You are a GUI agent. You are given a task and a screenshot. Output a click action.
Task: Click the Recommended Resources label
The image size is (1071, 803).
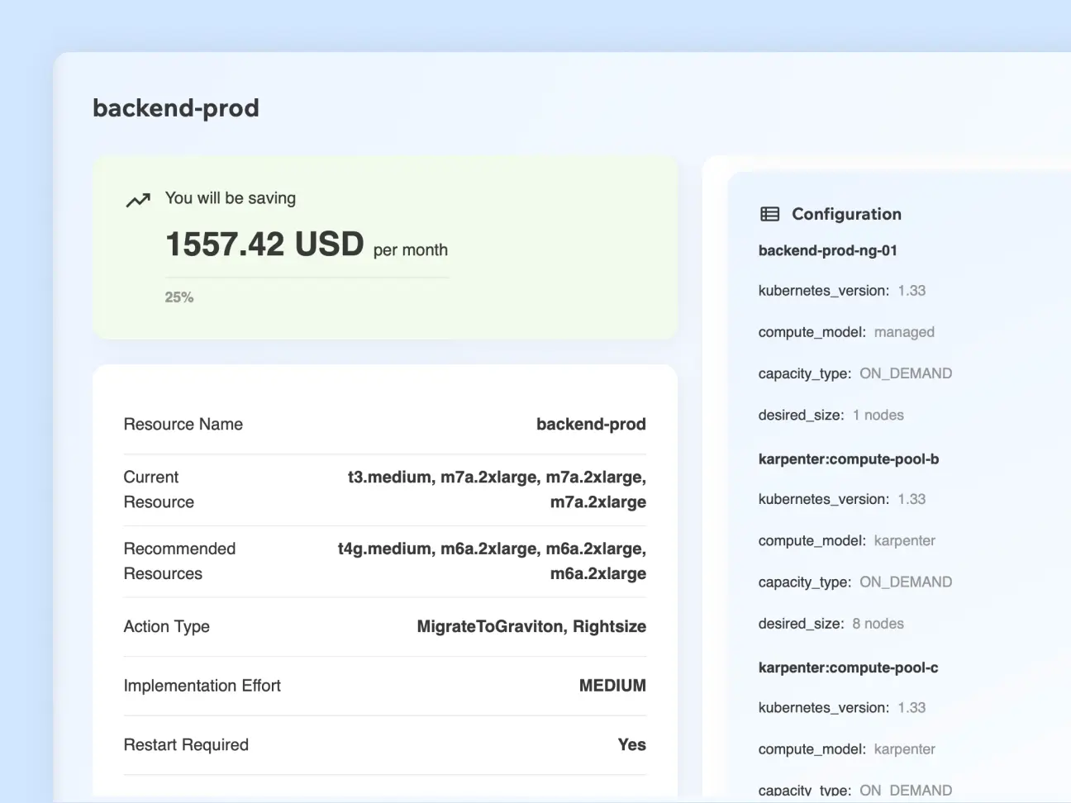point(179,562)
